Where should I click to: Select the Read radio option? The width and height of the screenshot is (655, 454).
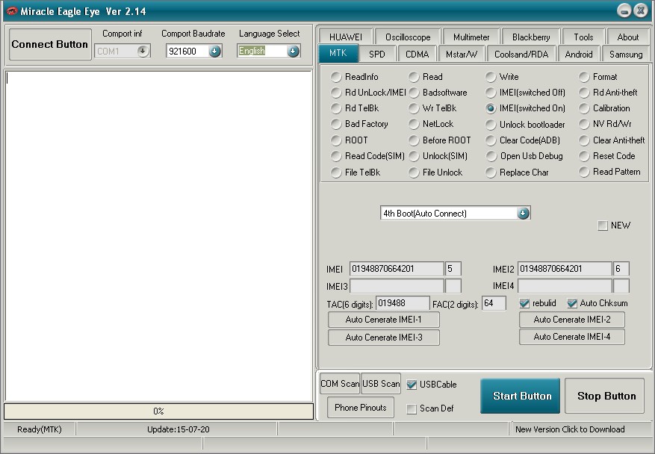[x=425, y=77]
